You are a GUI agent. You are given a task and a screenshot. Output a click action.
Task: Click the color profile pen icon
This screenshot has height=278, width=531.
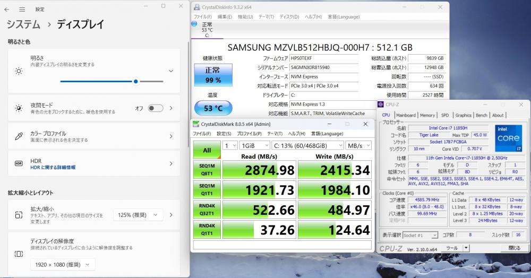(x=19, y=136)
